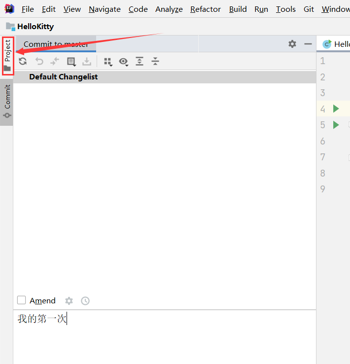Click line number 9 in the gutter
This screenshot has height=364, width=350.
click(322, 189)
